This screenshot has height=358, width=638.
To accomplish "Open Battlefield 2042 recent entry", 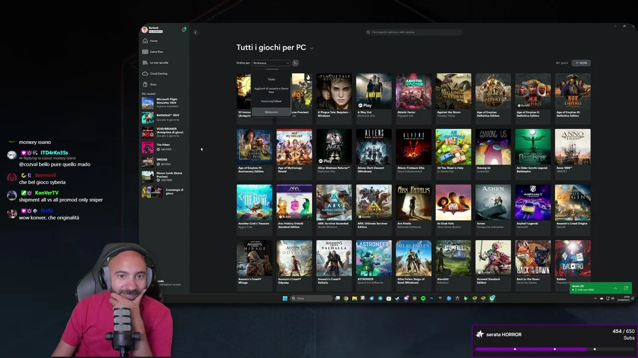I will 163,117.
